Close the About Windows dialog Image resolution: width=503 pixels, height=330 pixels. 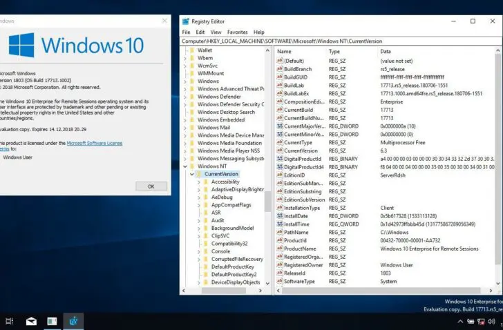pos(164,21)
